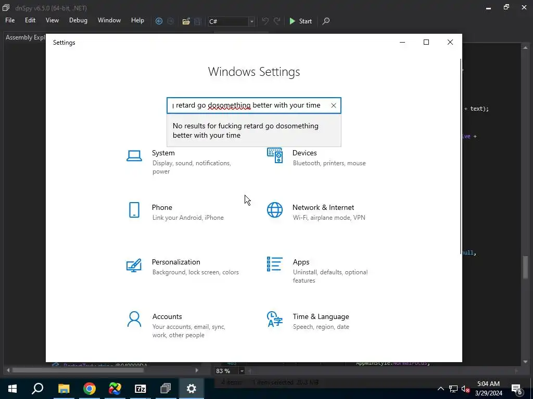Minimize the Settings window
Image resolution: width=533 pixels, height=399 pixels.
point(402,42)
